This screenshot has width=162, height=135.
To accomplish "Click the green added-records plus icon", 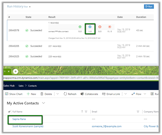I will 80,27.
